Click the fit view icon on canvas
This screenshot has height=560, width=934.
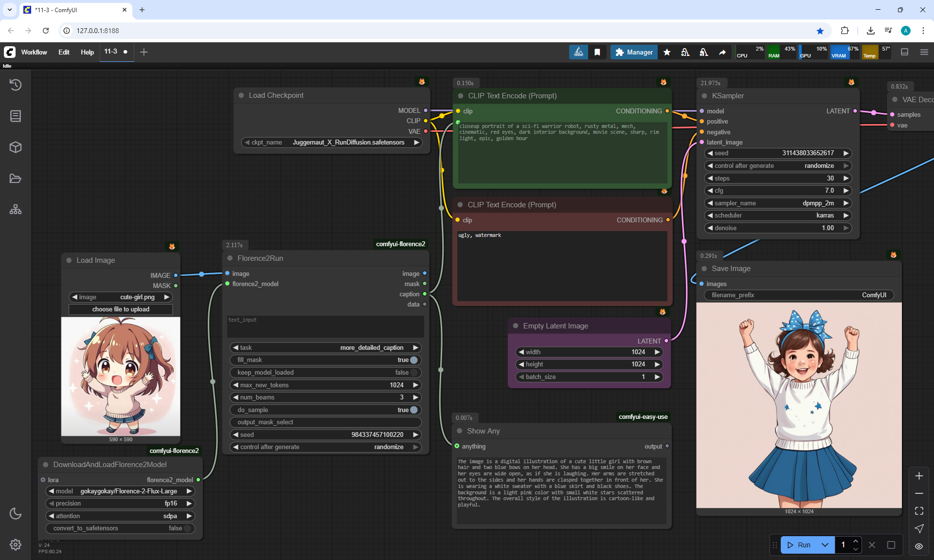919,511
